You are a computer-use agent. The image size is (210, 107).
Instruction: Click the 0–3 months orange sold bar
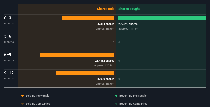88,18
